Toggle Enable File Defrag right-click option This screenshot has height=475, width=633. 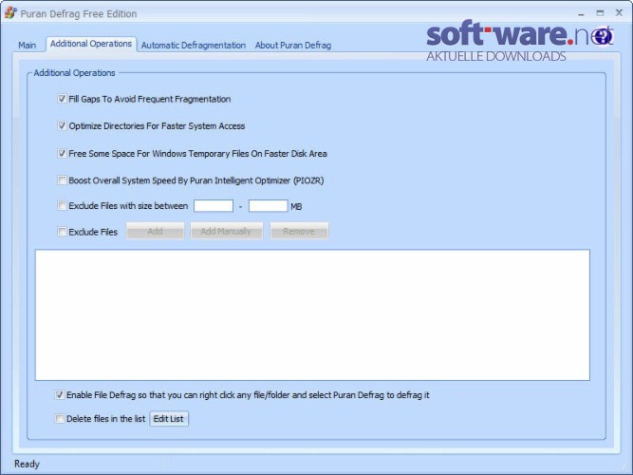click(x=60, y=395)
